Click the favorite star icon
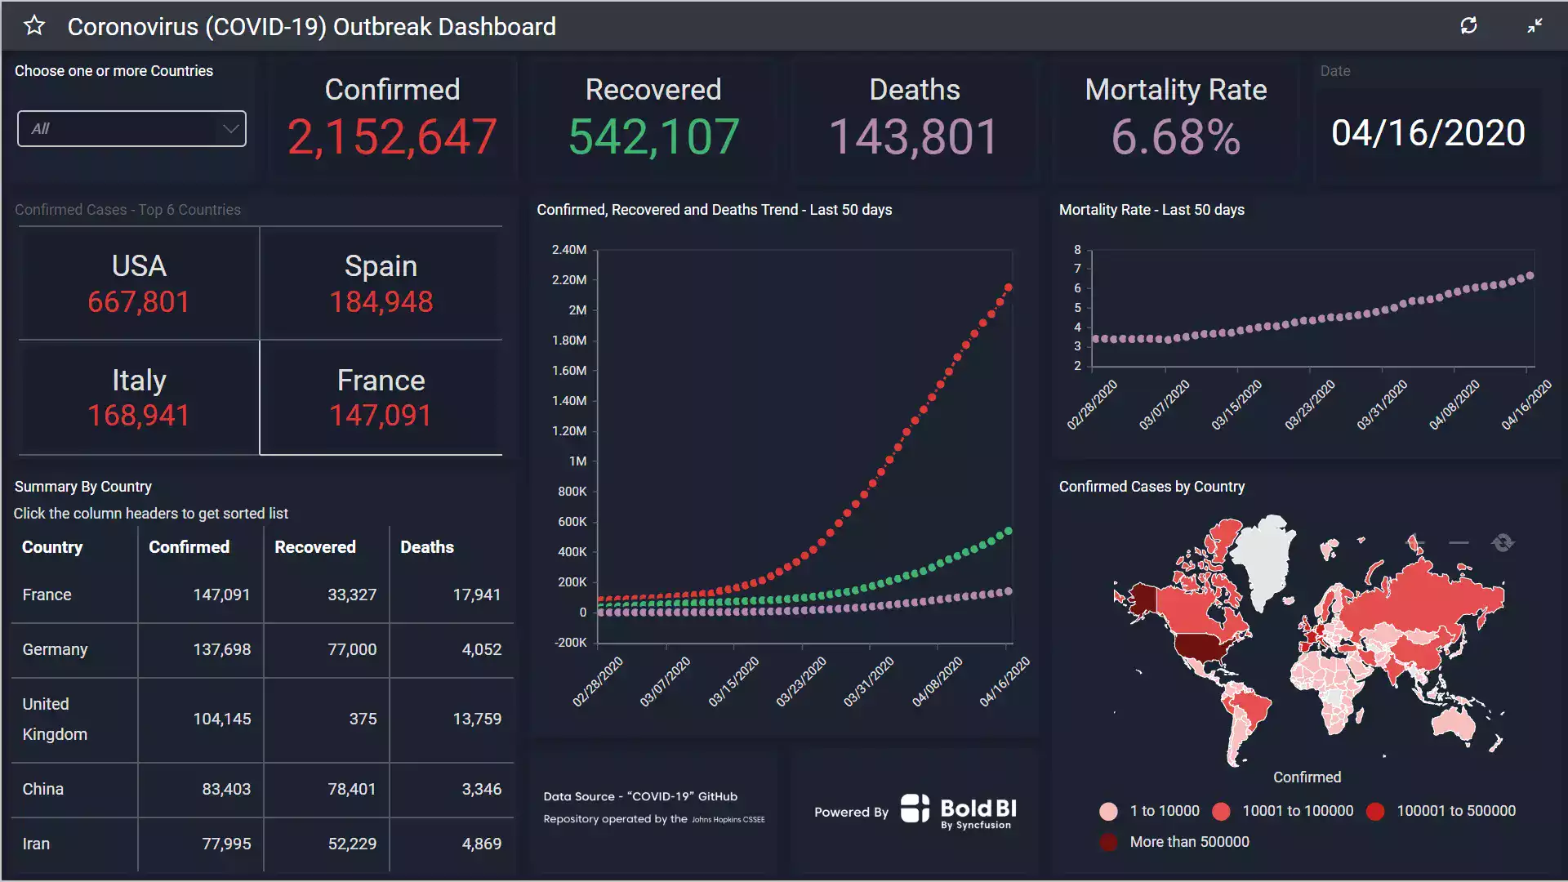Viewport: 1568px width, 882px height. pyautogui.click(x=34, y=26)
